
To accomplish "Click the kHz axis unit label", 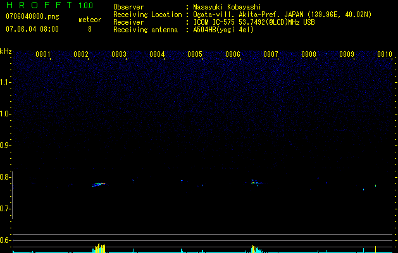I will pyautogui.click(x=6, y=51).
